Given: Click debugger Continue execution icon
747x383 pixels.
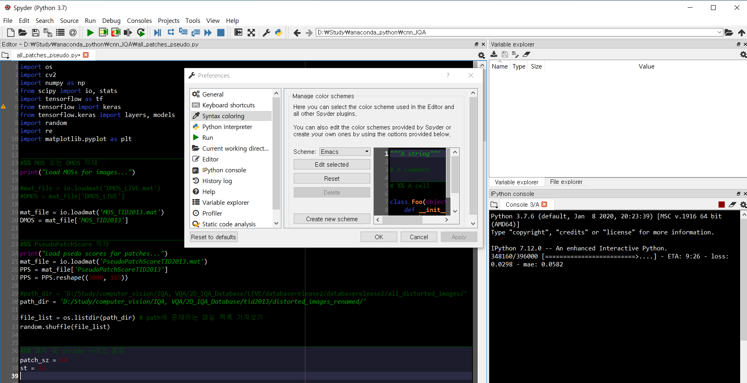Looking at the screenshot, I should [208, 32].
